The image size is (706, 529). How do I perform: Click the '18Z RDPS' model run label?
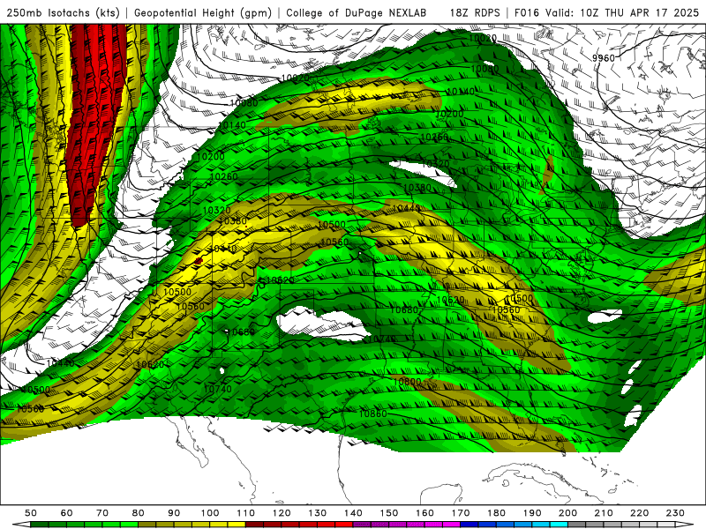tap(475, 12)
